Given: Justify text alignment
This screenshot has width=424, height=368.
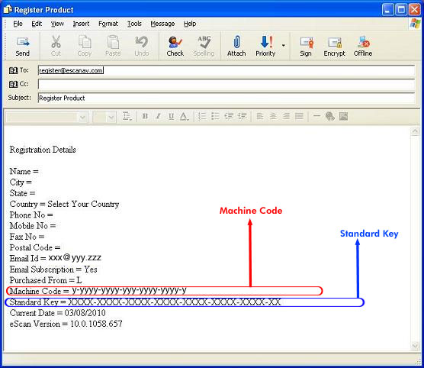Looking at the screenshot, I should (x=300, y=117).
